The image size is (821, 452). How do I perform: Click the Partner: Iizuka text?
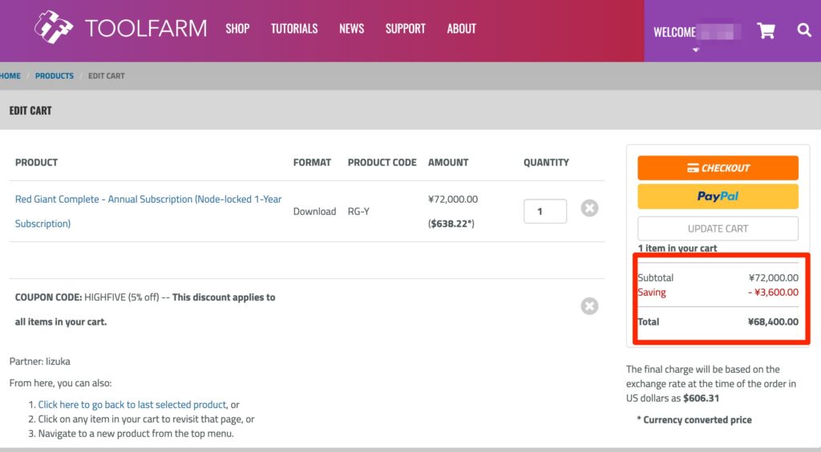point(40,361)
